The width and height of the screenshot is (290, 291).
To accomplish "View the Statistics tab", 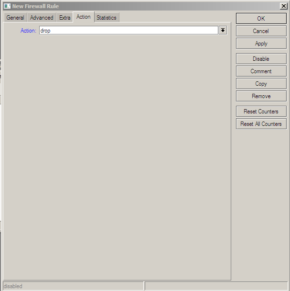I will point(107,18).
